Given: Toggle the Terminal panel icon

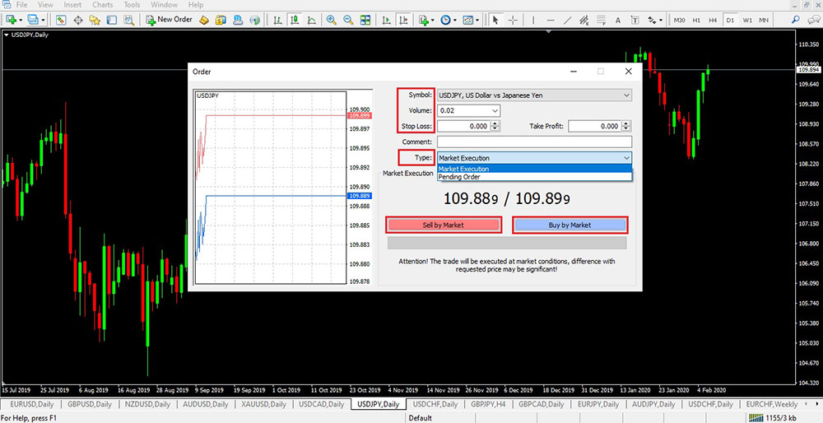Looking at the screenshot, I should point(111,20).
